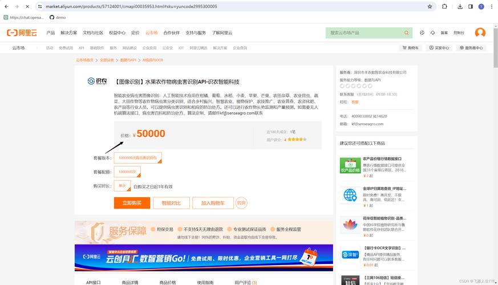Open 农产品价格行情数据接口 recommendation
The height and width of the screenshot is (285, 498).
tap(382, 158)
